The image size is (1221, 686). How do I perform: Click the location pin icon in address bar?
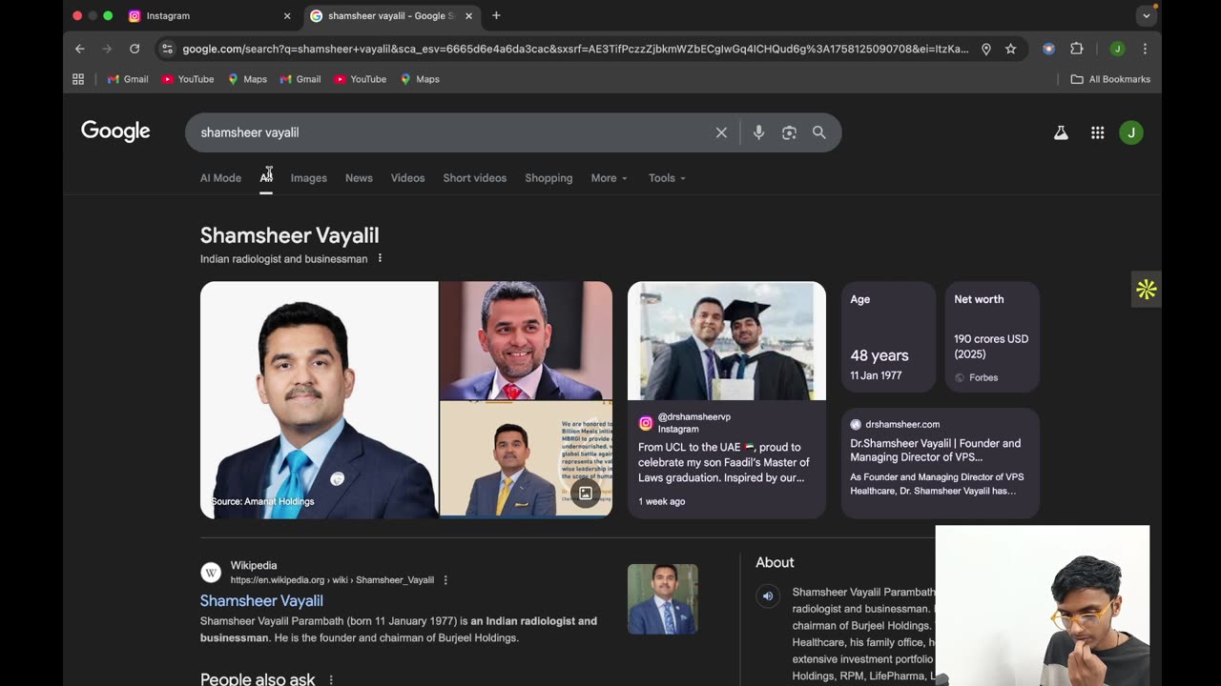point(986,49)
